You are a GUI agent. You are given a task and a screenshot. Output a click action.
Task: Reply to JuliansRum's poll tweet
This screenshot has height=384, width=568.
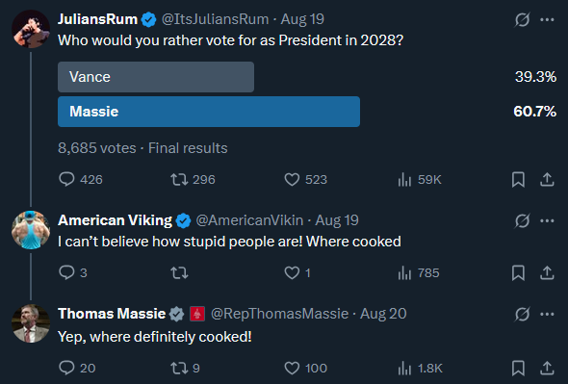(x=81, y=179)
